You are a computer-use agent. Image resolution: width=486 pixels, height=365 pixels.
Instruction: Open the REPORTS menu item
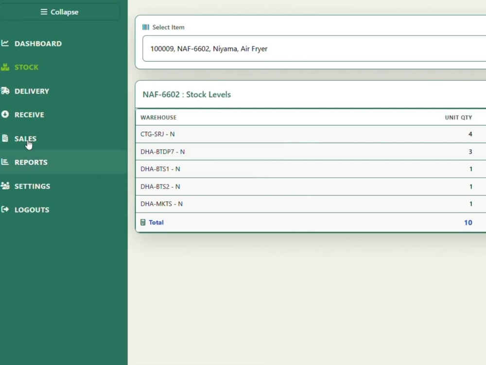pos(31,162)
